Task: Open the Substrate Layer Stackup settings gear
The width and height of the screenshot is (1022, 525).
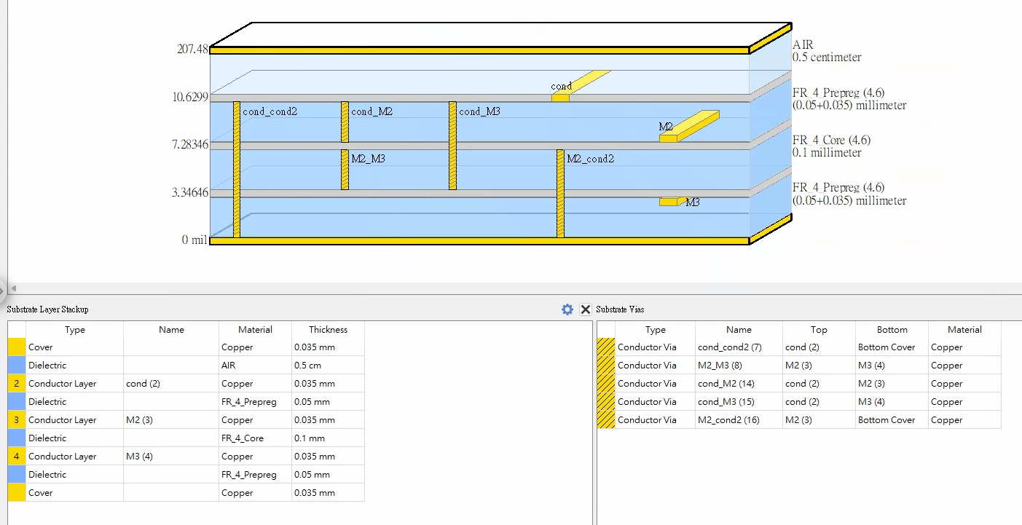Action: (567, 309)
